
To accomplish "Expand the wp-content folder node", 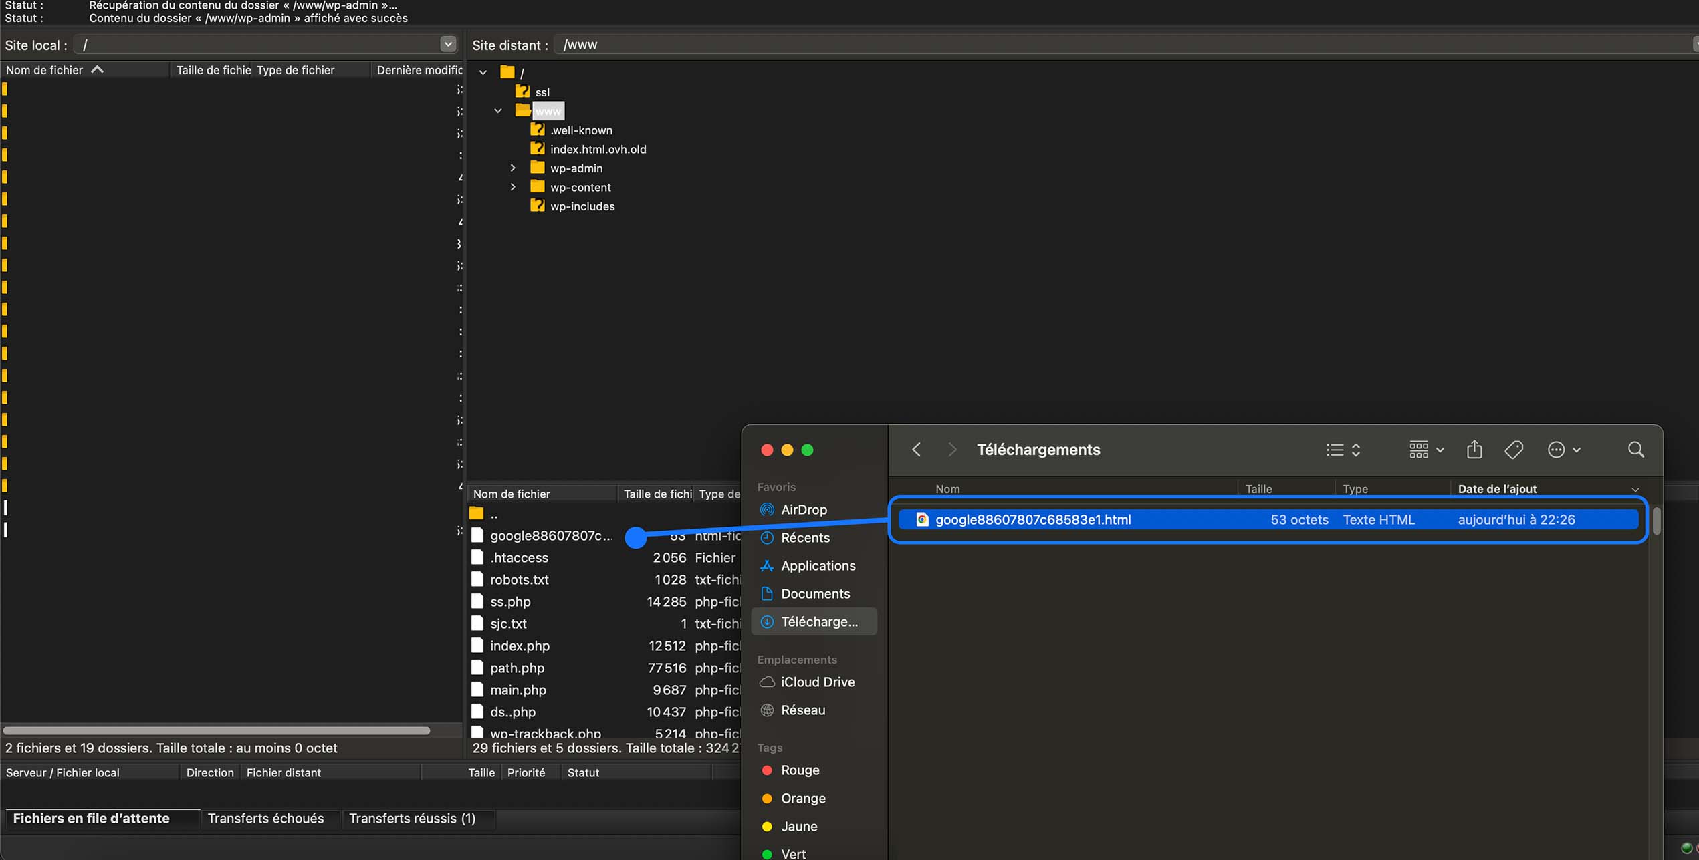I will click(513, 187).
